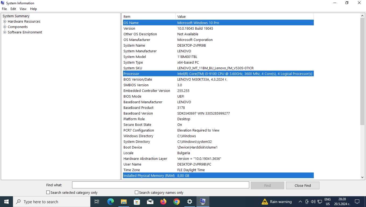Open the Edit menu
Viewport: 366px width, 207px height.
[x=13, y=9]
